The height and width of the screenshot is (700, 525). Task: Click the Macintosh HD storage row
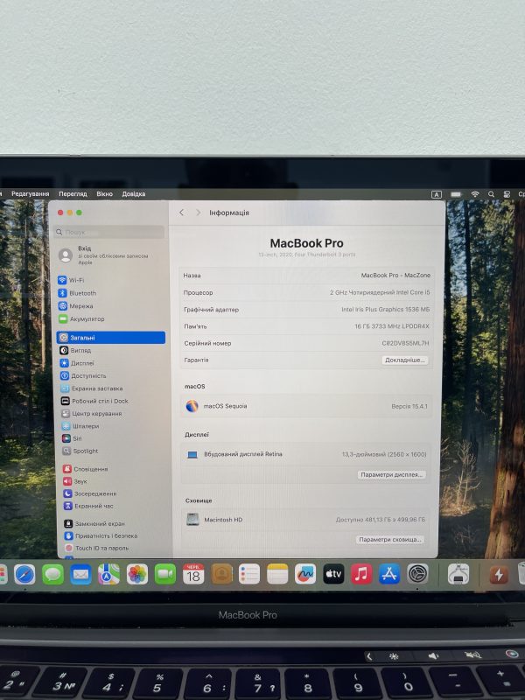[x=305, y=520]
